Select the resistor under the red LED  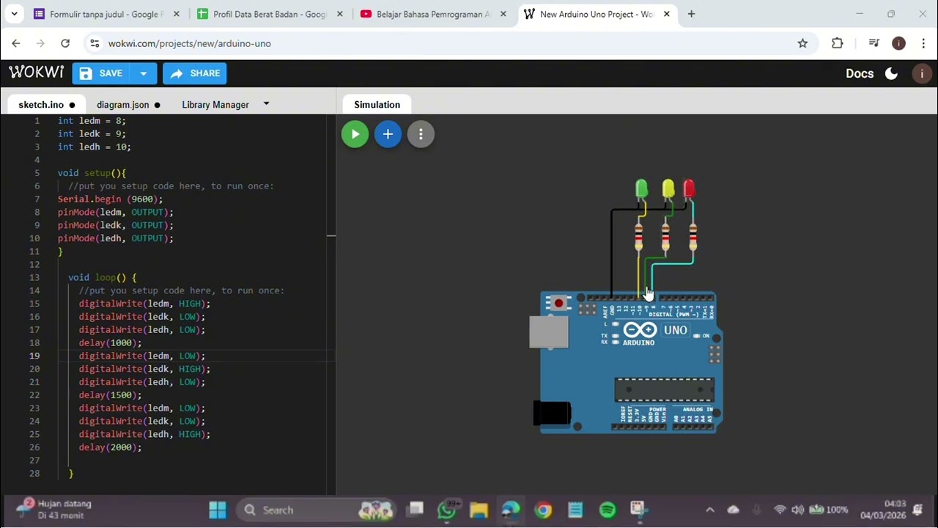point(693,236)
